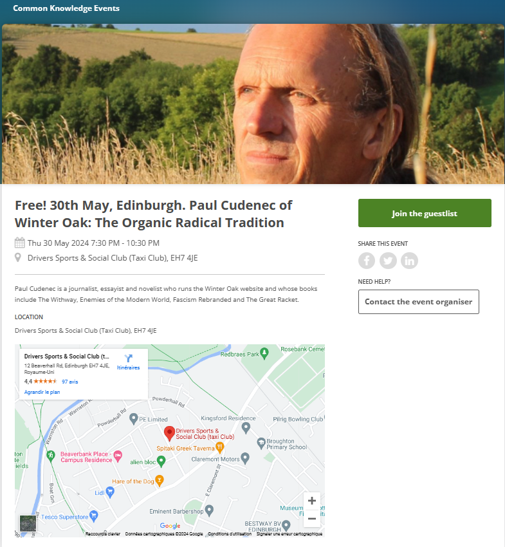Screen dimensions: 505x547
Task: Open Raccourcis clavier map shortcuts
Action: 103,534
